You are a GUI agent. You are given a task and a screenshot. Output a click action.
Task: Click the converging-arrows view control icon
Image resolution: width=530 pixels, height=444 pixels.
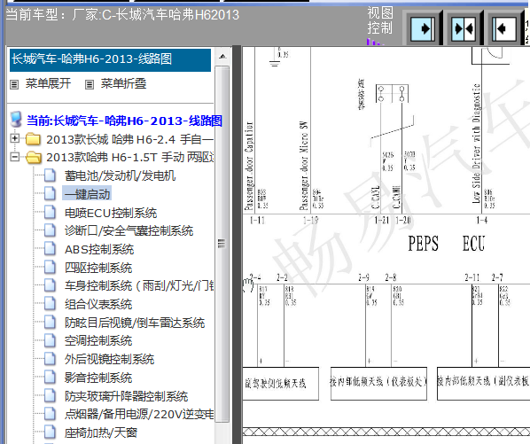point(464,28)
